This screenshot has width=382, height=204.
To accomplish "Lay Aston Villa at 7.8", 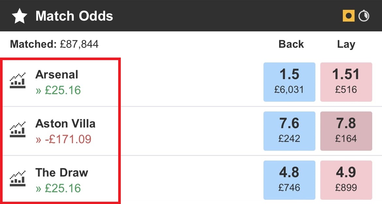I will tap(346, 131).
